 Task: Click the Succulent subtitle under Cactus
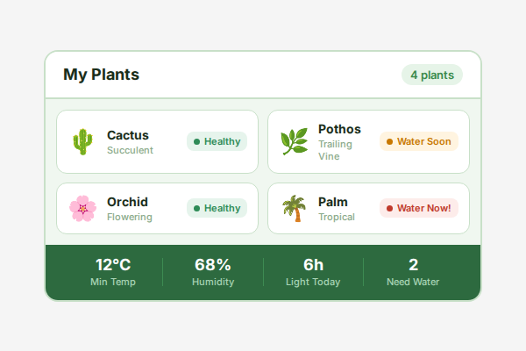(x=130, y=150)
